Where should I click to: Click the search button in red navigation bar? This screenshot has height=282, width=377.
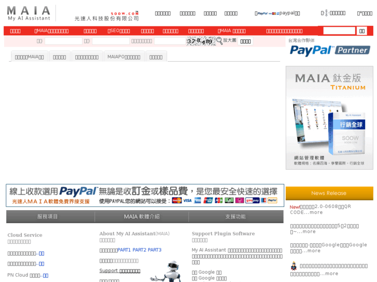361,31
